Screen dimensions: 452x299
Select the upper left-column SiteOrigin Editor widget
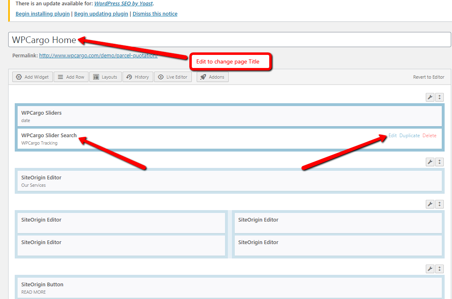pos(121,223)
